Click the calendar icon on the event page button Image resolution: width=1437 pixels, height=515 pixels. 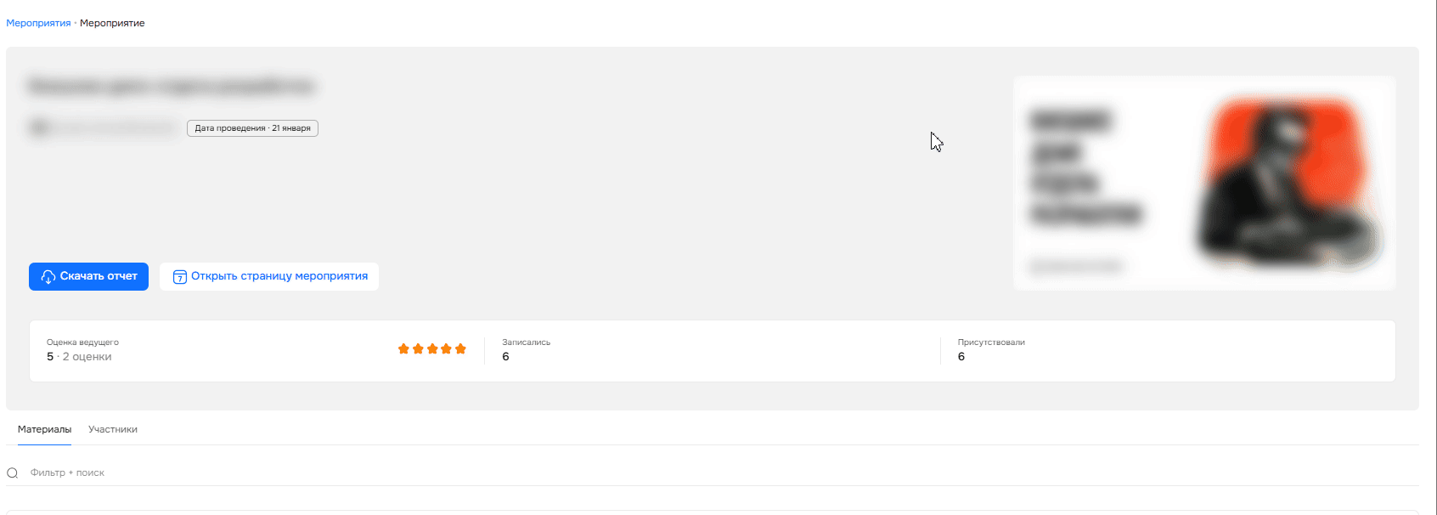point(180,277)
